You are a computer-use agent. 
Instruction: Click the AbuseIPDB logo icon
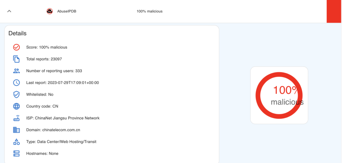coord(50,11)
